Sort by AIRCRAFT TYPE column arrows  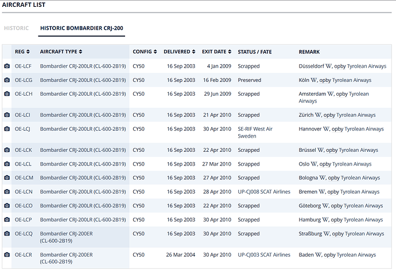(80, 52)
